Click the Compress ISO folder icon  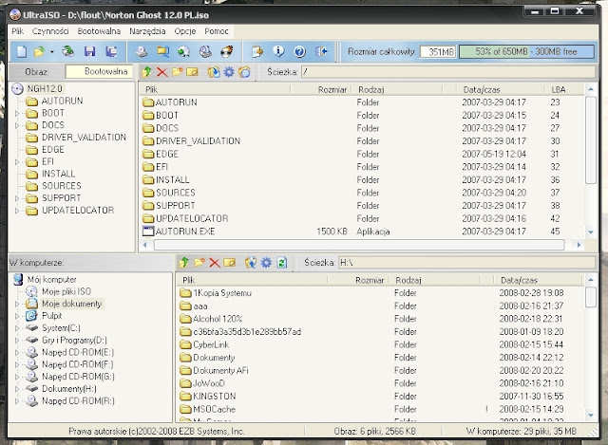[x=162, y=51]
